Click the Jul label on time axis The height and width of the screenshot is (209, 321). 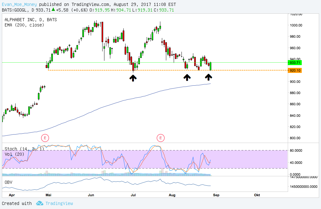coord(133,195)
